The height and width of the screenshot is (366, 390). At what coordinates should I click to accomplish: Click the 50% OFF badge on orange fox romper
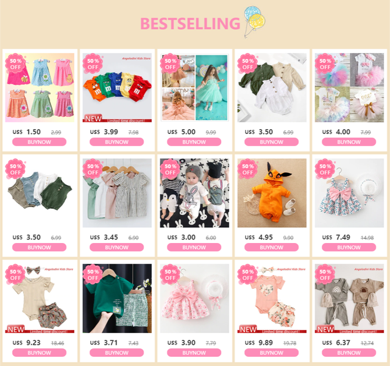(248, 169)
